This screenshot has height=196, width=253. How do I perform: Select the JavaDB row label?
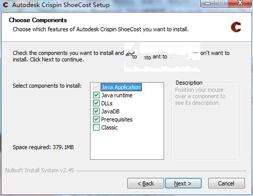[x=110, y=111]
